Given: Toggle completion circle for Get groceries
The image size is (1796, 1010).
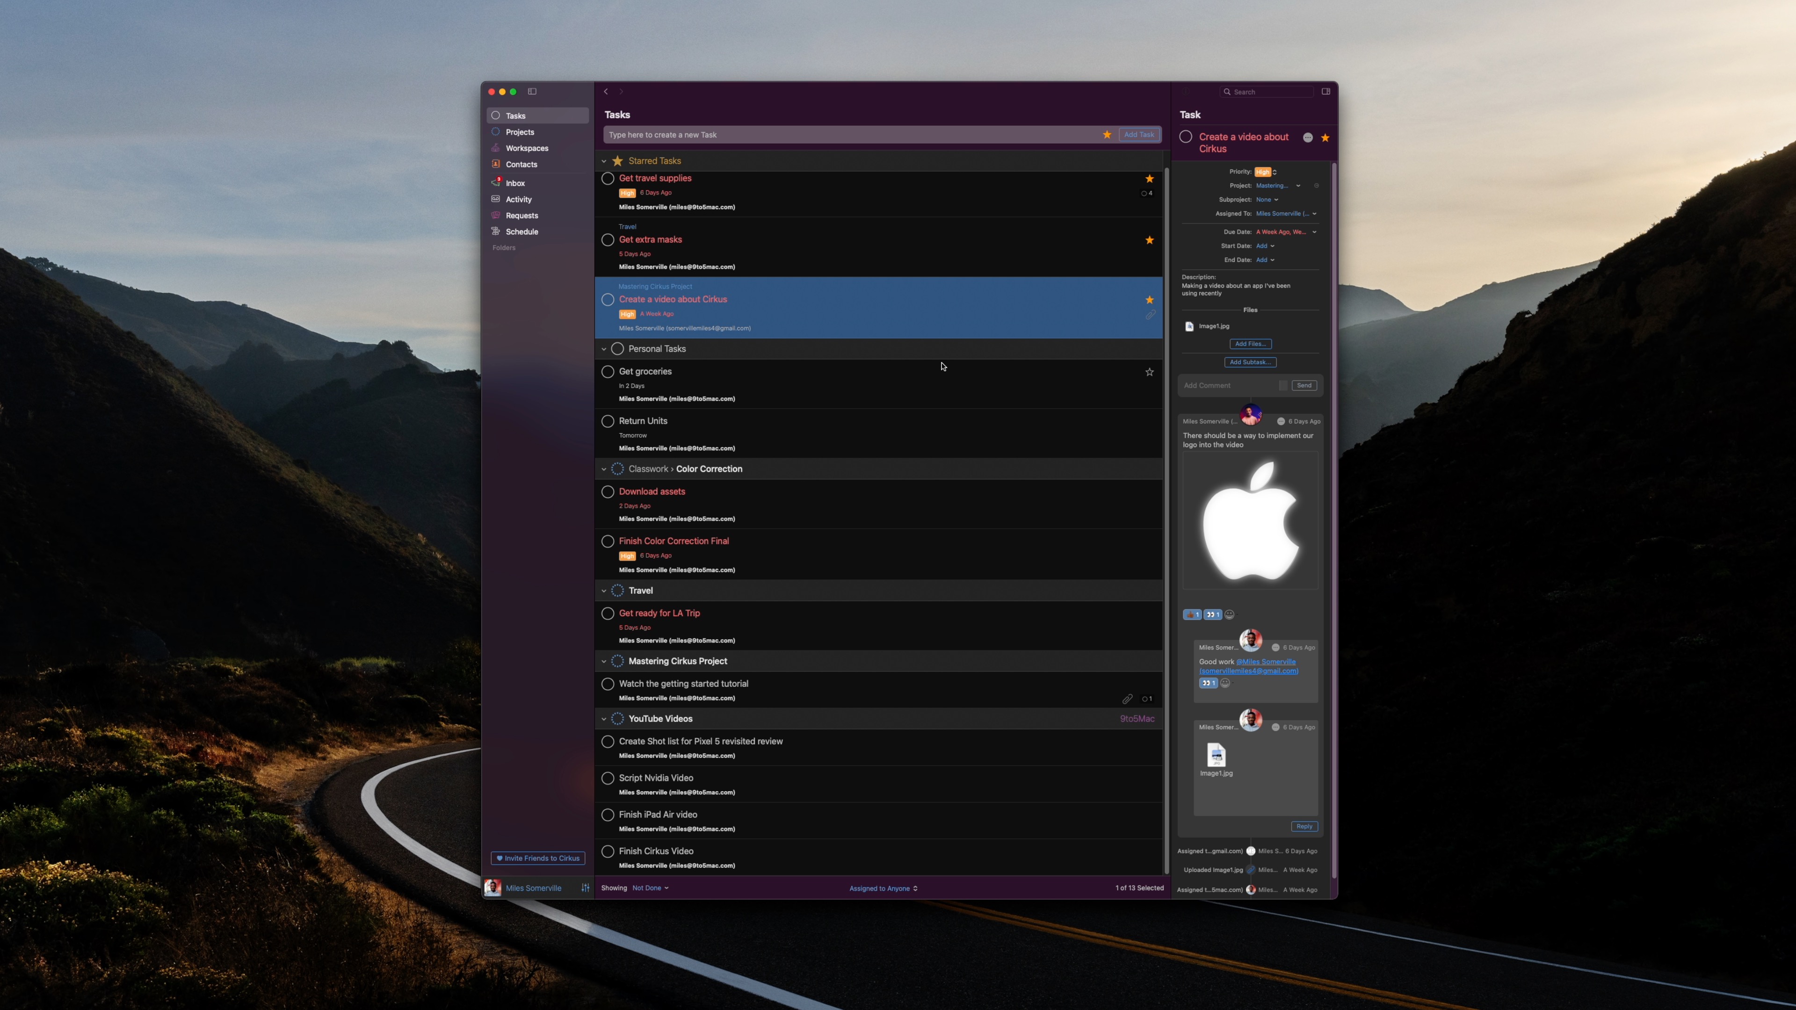Looking at the screenshot, I should 607,371.
